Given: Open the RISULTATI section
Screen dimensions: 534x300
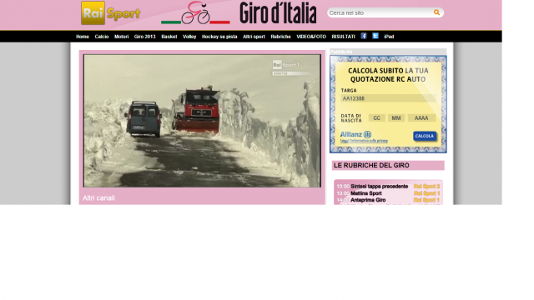Looking at the screenshot, I should coord(343,37).
